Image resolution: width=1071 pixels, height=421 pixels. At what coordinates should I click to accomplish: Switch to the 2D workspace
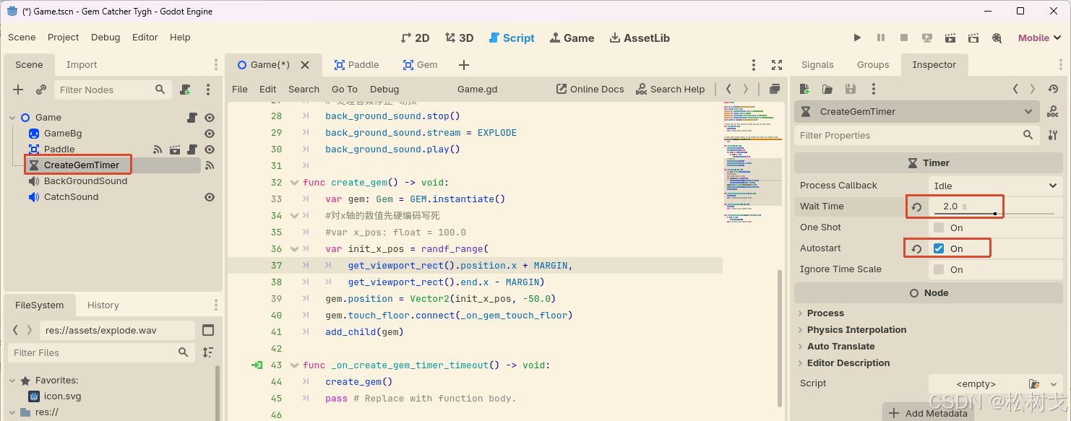[415, 38]
